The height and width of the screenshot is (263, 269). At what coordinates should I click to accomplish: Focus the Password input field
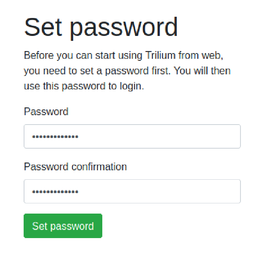coord(132,136)
